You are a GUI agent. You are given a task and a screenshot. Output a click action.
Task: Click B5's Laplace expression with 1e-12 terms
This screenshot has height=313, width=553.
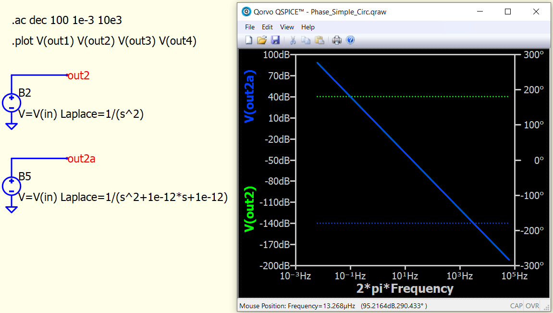coord(144,197)
